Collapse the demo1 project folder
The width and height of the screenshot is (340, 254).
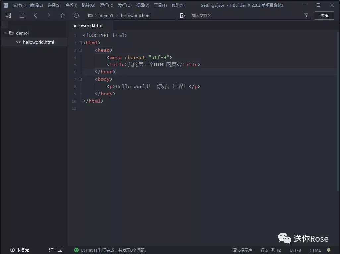(x=5, y=33)
